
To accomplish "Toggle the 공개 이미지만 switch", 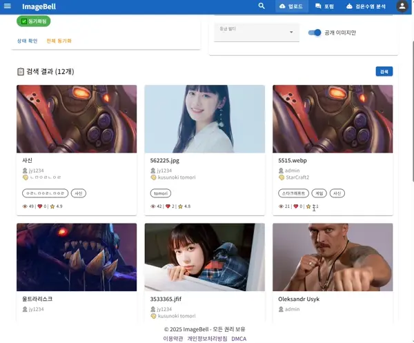I will 315,32.
